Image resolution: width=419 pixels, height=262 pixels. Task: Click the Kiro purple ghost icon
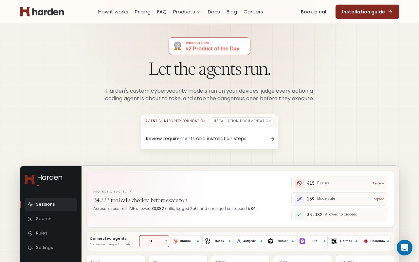[302, 241]
